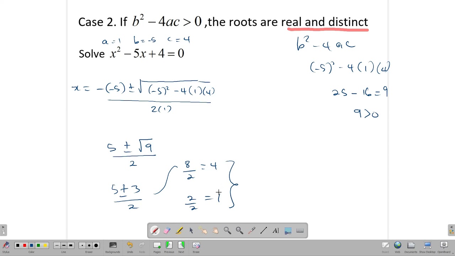Open the OpenBoard menu
The height and width of the screenshot is (256, 455).
click(444, 247)
